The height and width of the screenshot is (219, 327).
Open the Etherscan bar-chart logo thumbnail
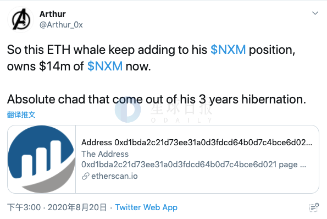point(42,159)
